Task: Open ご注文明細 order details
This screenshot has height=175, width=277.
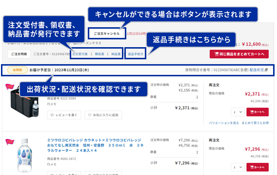Action: [19, 54]
